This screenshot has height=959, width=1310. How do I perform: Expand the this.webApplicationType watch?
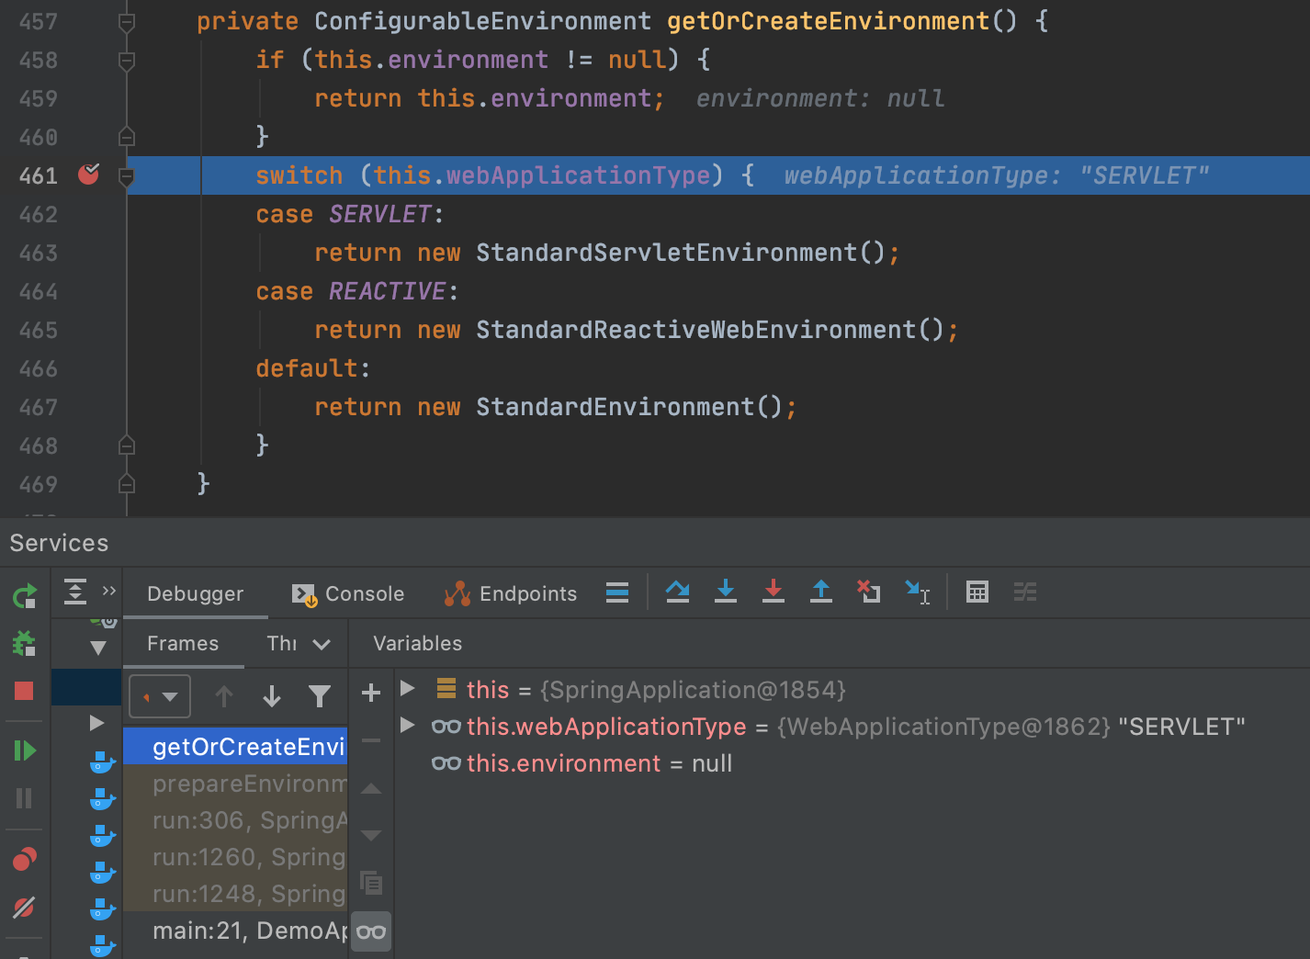[x=408, y=725]
